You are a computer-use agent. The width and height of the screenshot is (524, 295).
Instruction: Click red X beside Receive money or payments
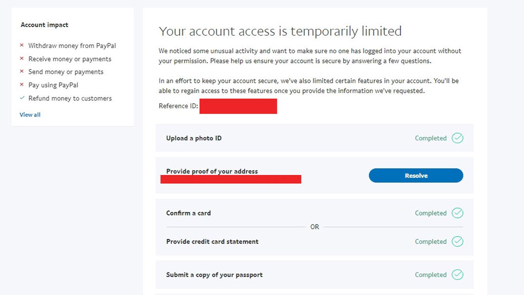(22, 59)
